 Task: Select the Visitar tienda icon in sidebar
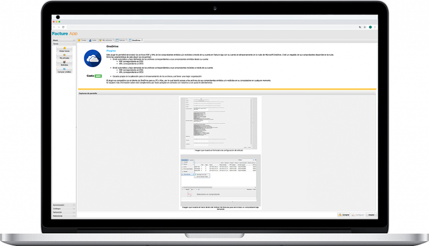click(x=64, y=48)
